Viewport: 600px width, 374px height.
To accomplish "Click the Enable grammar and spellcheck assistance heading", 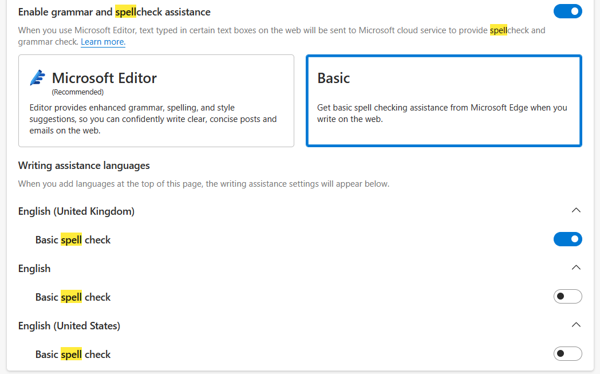I will (x=114, y=12).
